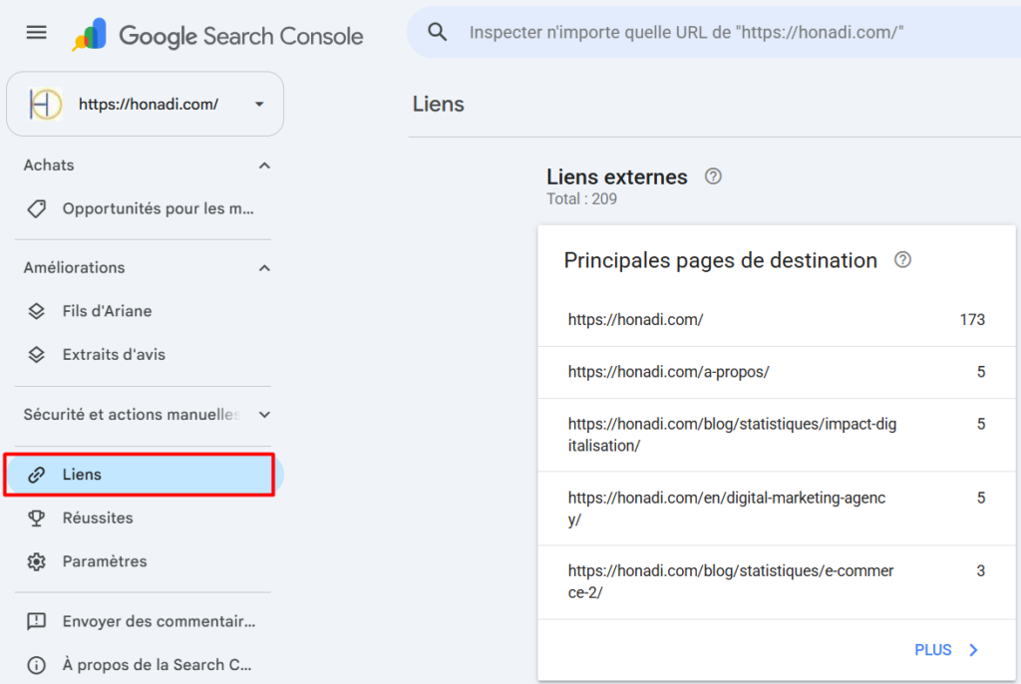Screen dimensions: 1021x684
Task: Click the tag icon for Opportunités
Action: pyautogui.click(x=37, y=208)
